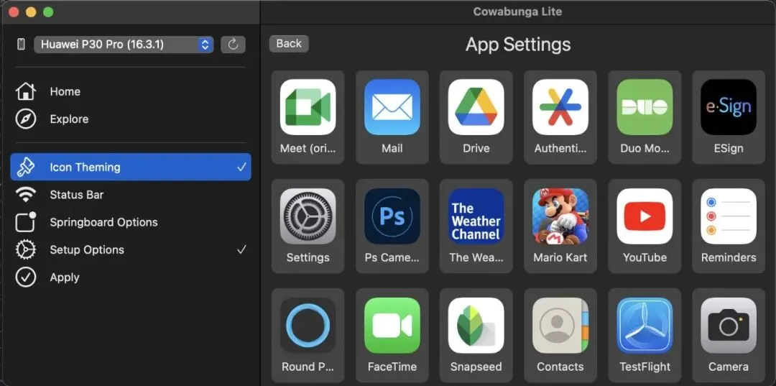Click the Icon Theming paintbrush icon
776x386 pixels.
click(x=26, y=167)
